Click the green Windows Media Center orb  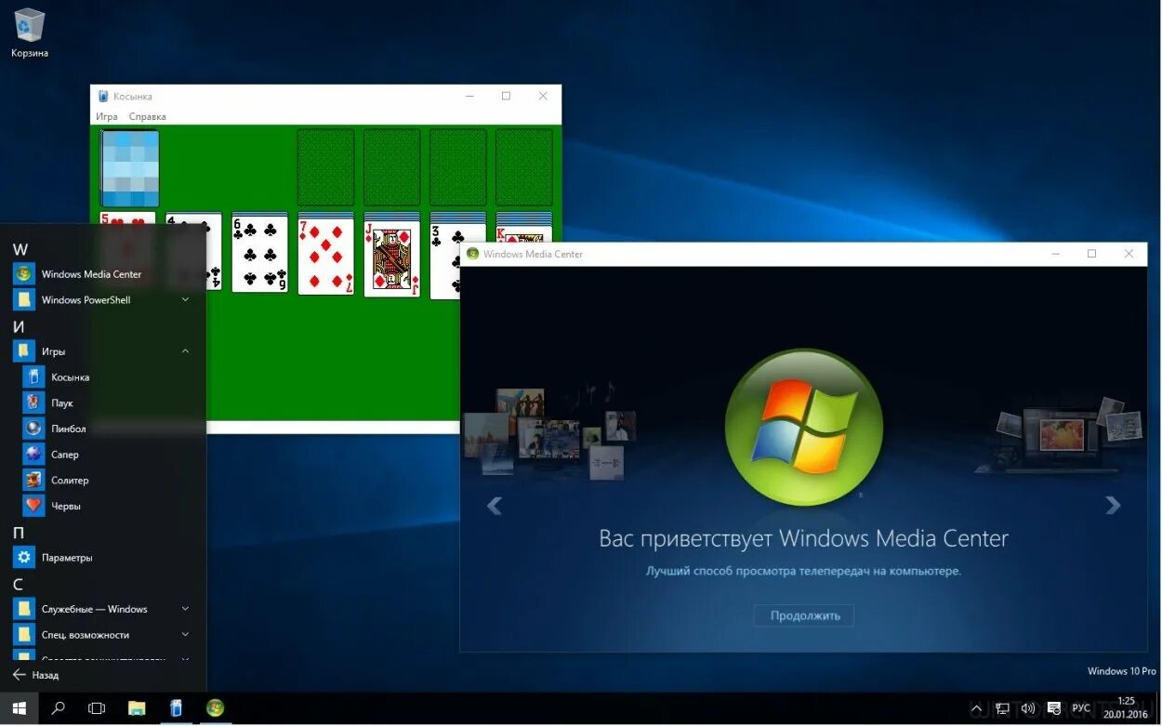pos(803,429)
